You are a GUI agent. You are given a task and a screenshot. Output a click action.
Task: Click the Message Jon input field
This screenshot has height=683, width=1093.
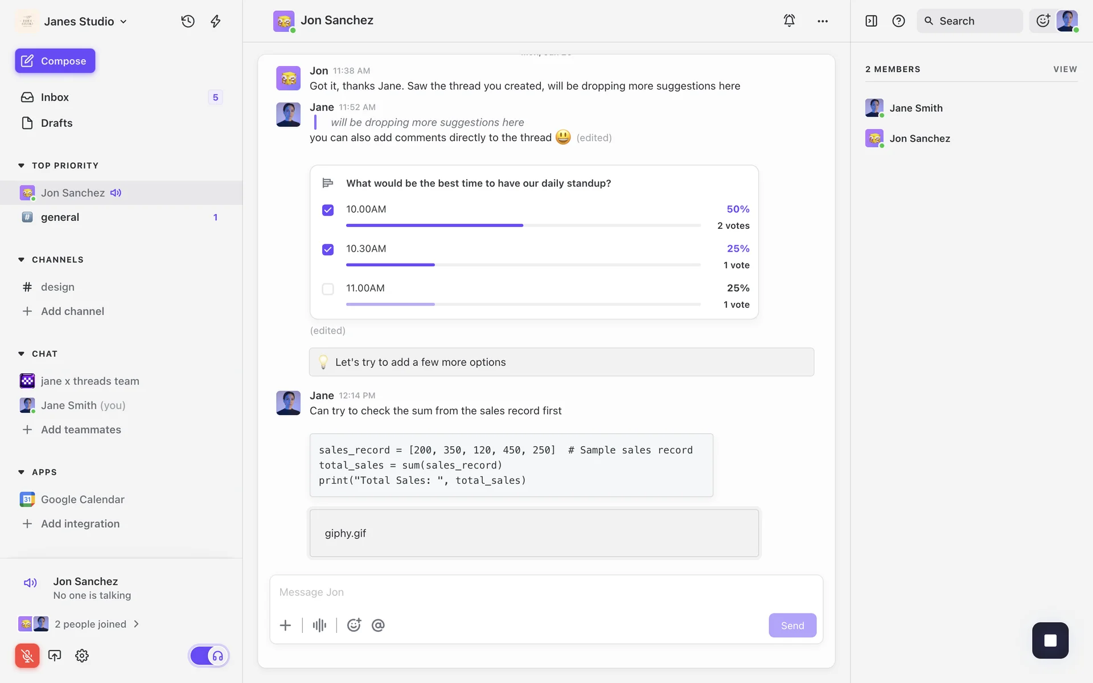pyautogui.click(x=545, y=592)
